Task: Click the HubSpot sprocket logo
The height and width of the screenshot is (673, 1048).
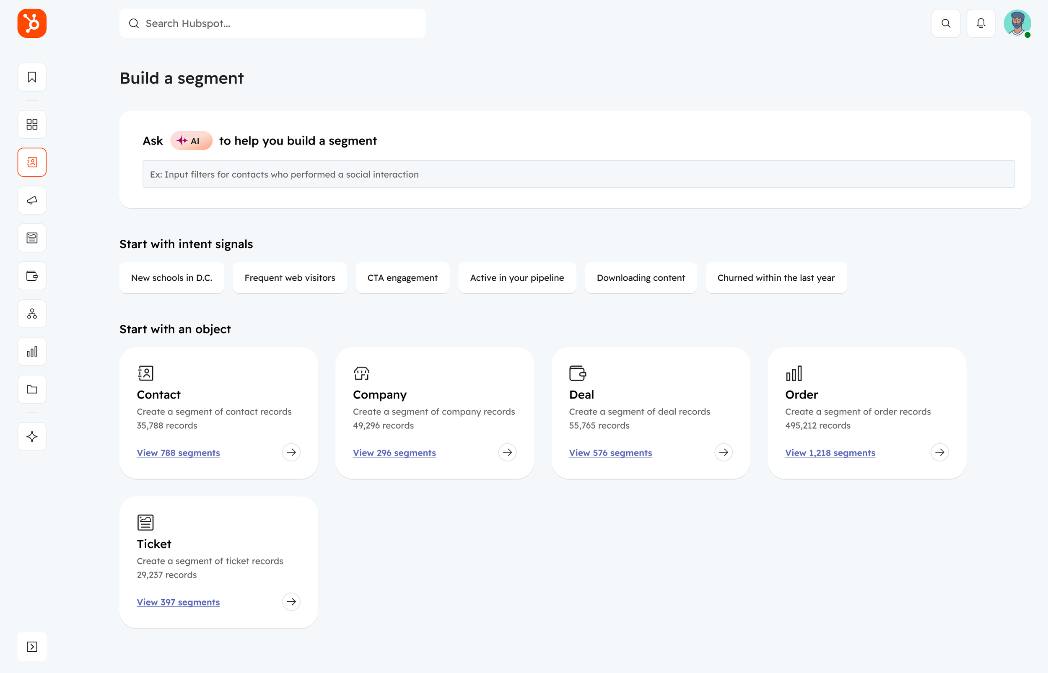Action: [32, 23]
